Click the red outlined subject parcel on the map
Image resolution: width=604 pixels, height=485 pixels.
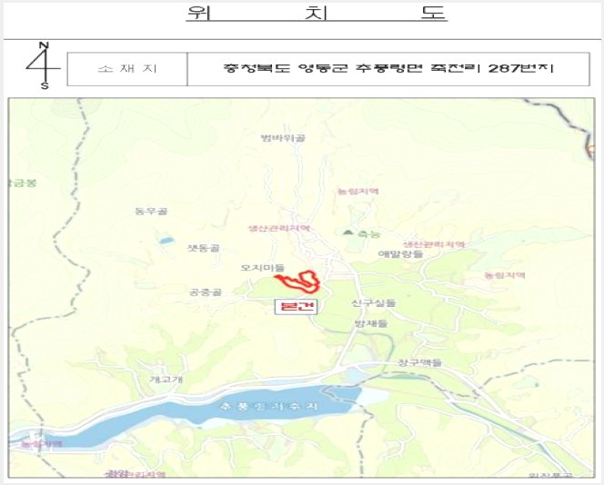[x=299, y=281]
